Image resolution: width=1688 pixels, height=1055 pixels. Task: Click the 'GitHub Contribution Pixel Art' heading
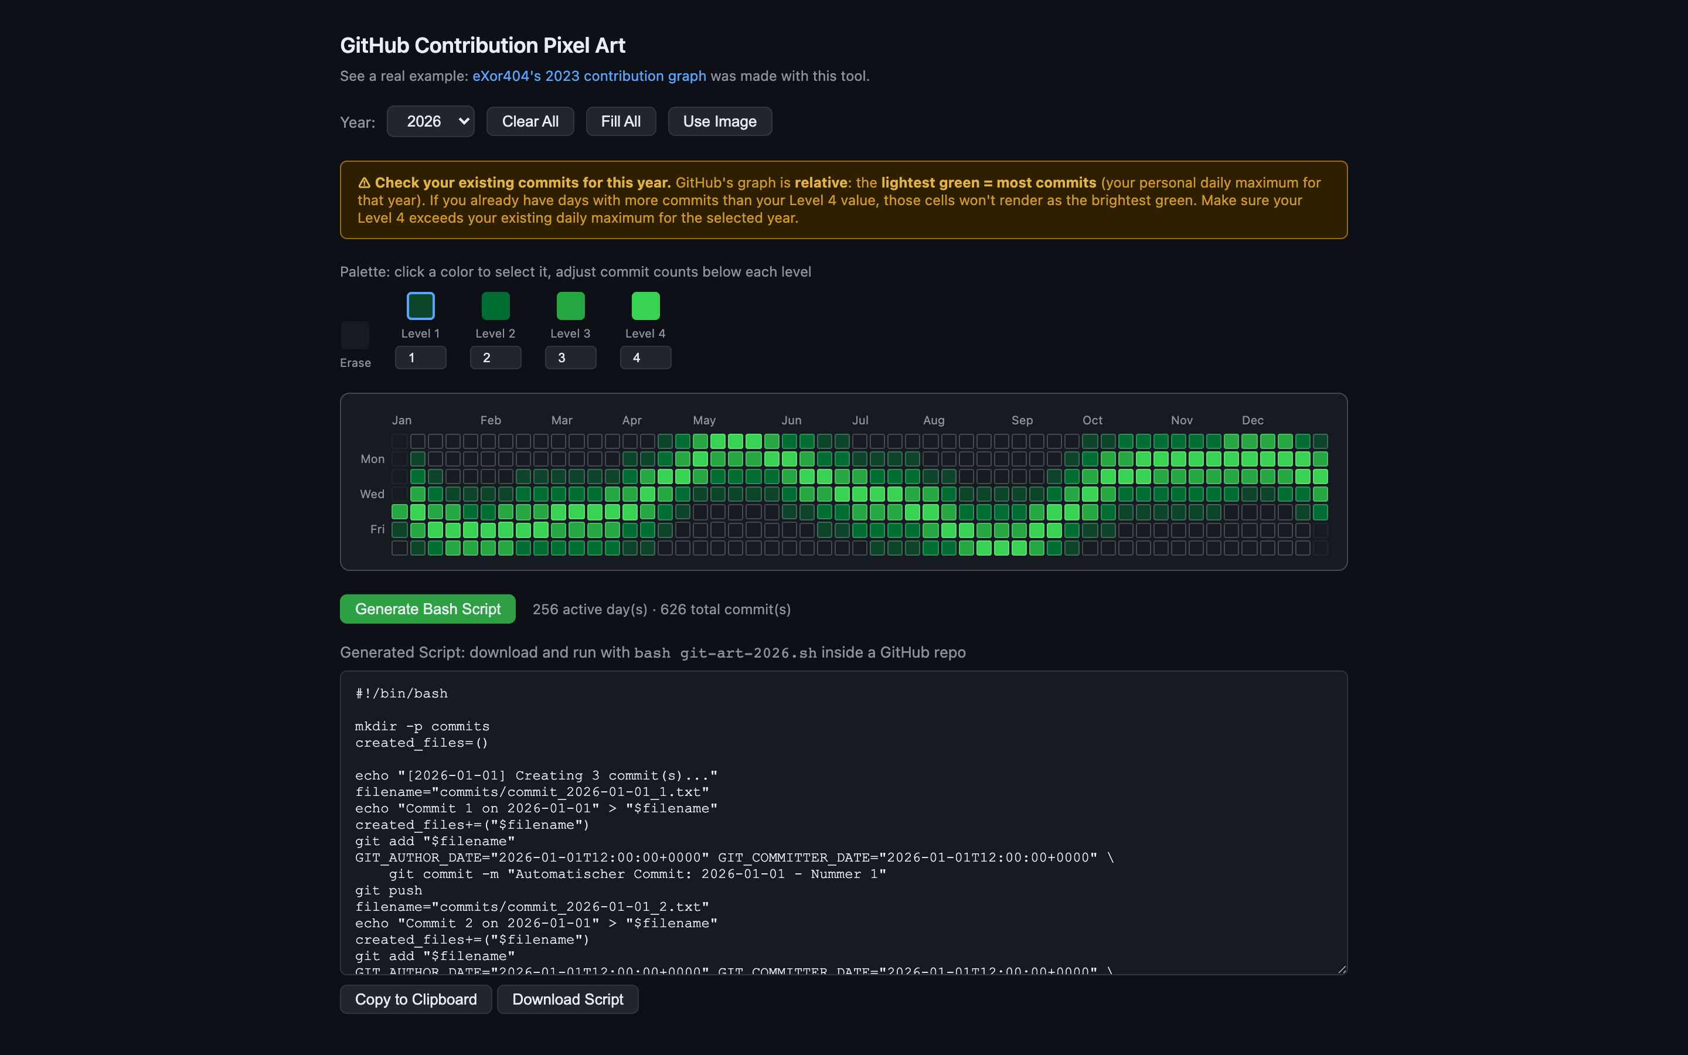point(483,45)
